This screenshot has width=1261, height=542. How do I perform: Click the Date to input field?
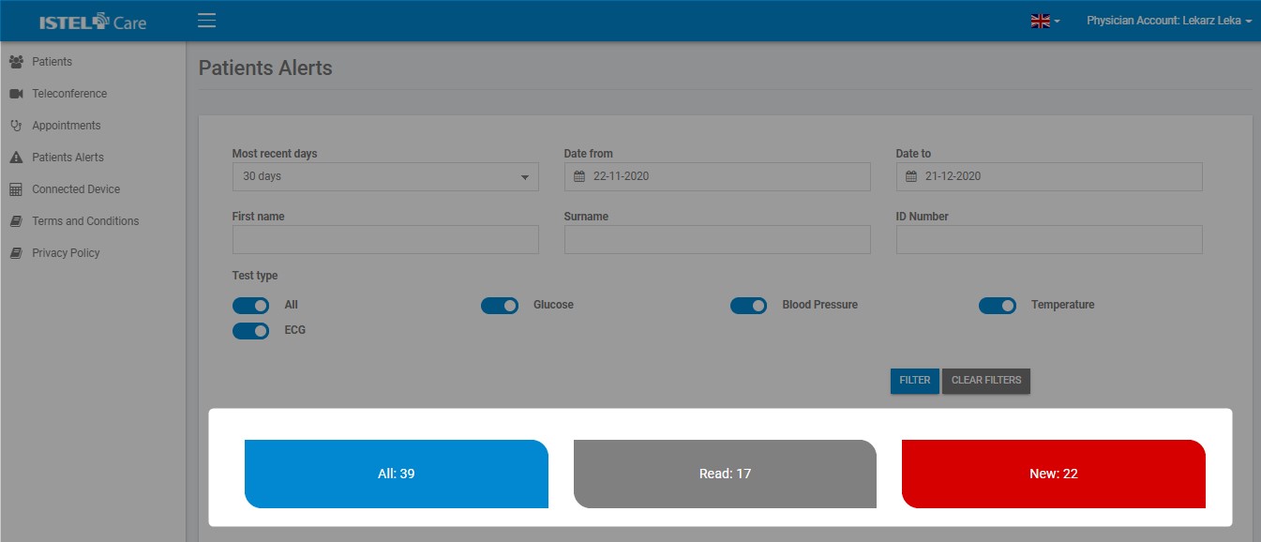tap(1049, 176)
